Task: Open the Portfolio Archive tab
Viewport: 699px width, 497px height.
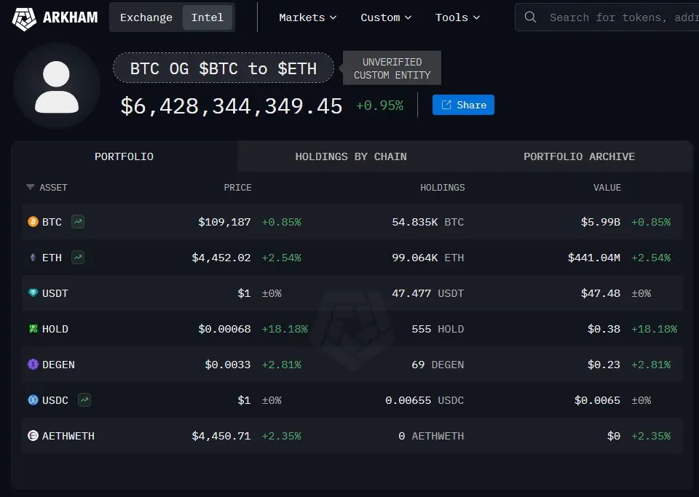Action: point(579,156)
